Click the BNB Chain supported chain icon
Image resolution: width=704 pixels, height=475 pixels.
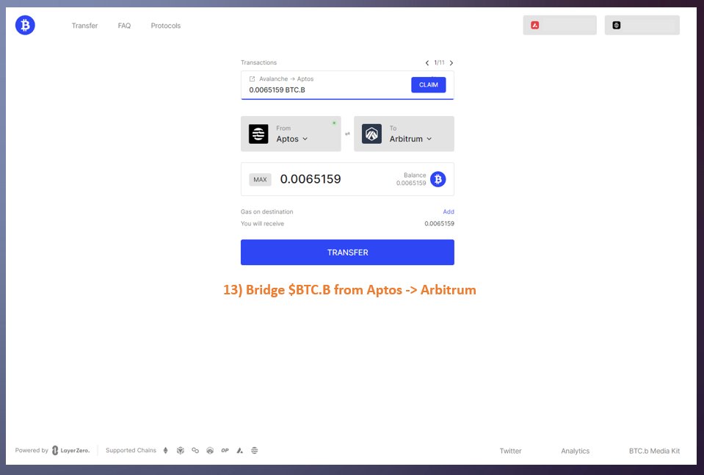(181, 450)
